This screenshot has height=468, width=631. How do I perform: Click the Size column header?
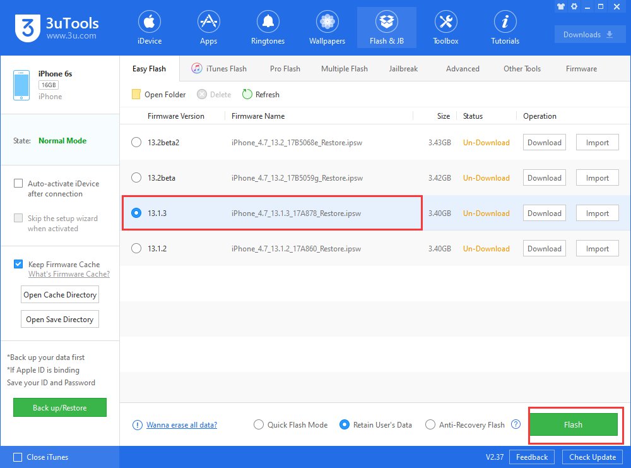444,116
